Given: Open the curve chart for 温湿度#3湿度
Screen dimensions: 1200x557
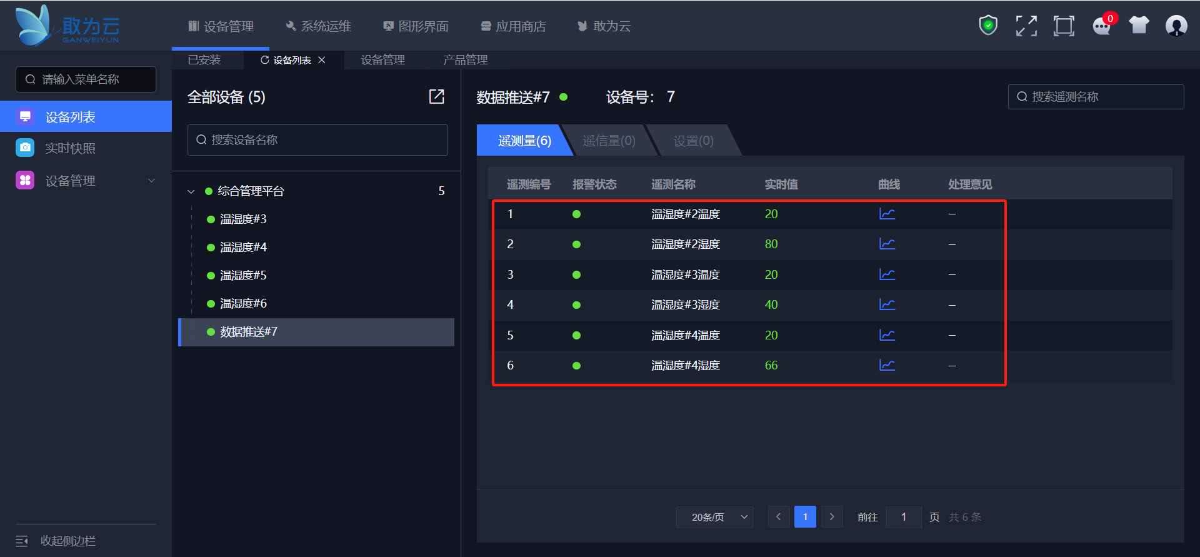Looking at the screenshot, I should (x=887, y=304).
